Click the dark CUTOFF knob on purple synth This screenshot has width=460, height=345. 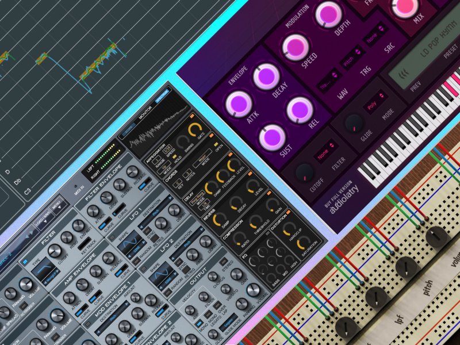(304, 172)
